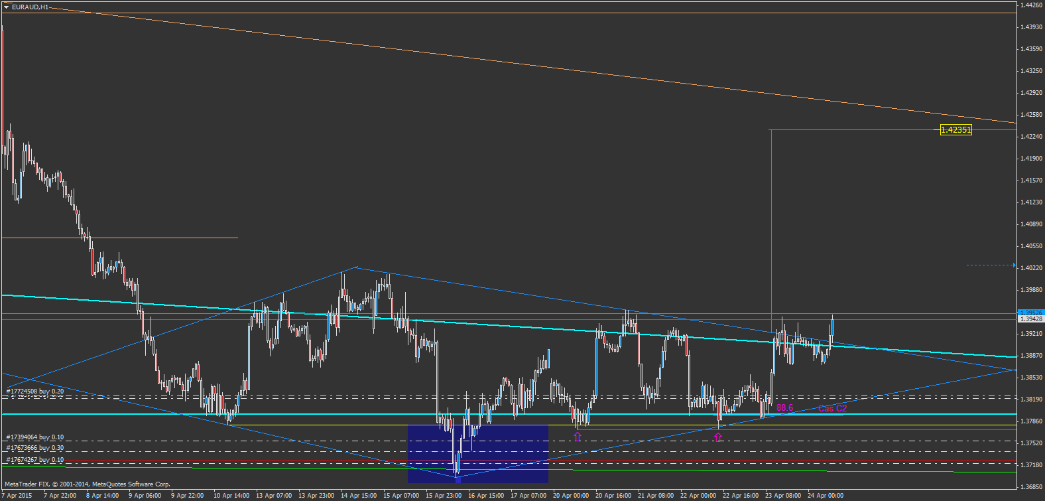The width and height of the screenshot is (1045, 501).
Task: Click the blue dashed arrow marker at 1.40220
Action: tap(1013, 265)
